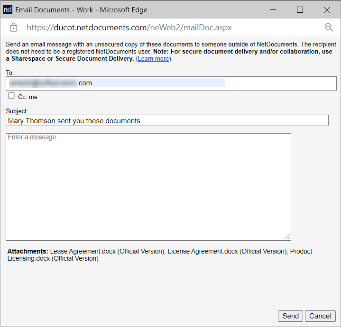Click the Product Licensing.docx attachment name
341x327 pixels.
coord(29,259)
